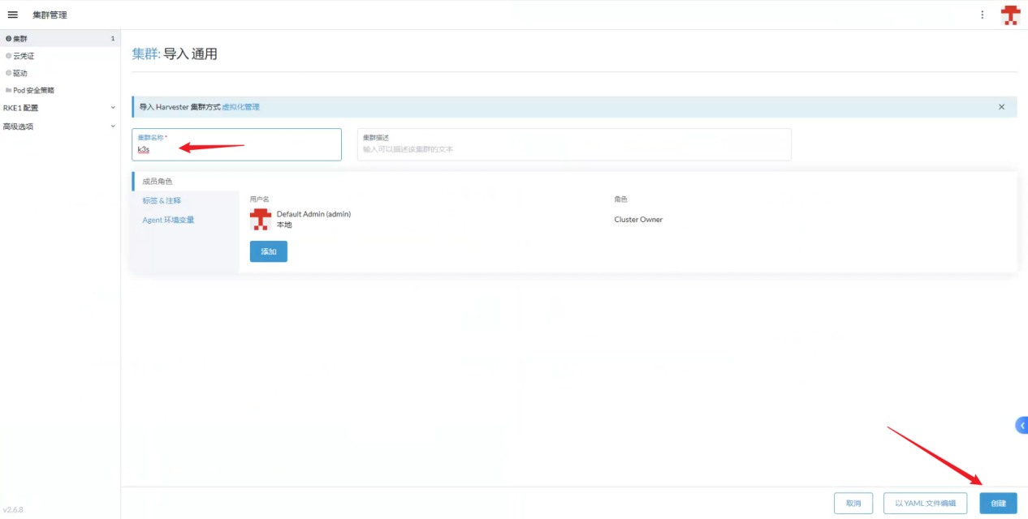This screenshot has height=519, width=1028.
Task: Expand the 高级选项 section
Action: pos(58,127)
